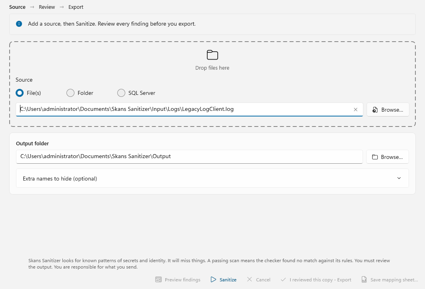The image size is (425, 289).
Task: Click the Output folder heading
Action: [x=32, y=143]
